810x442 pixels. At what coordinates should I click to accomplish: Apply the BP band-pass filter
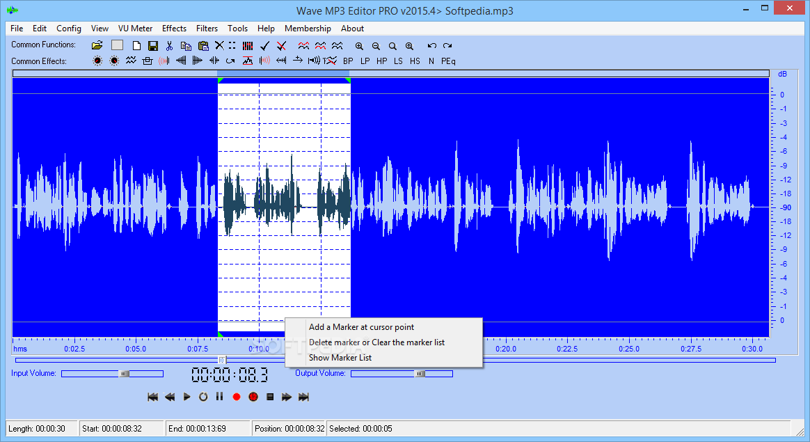click(348, 61)
